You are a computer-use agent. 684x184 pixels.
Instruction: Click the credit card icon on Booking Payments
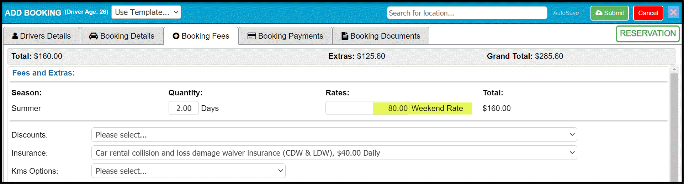point(252,36)
